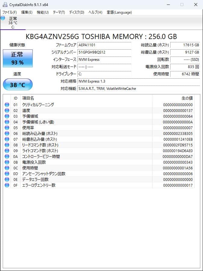Click the drive letter field C:
This screenshot has width=203, height=271.
[104, 74]
